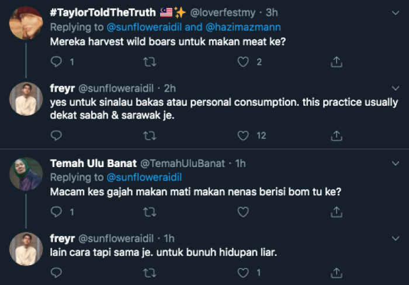Like Temah Ulu Banat's elephant tweet
Screen dimensions: 409x285
coord(243,212)
